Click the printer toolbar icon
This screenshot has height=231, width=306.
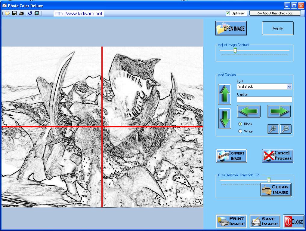pyautogui.click(x=21, y=13)
